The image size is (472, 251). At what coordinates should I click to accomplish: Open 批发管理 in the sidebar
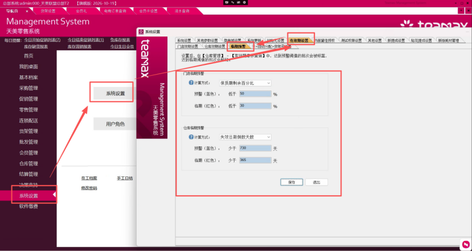click(28, 142)
